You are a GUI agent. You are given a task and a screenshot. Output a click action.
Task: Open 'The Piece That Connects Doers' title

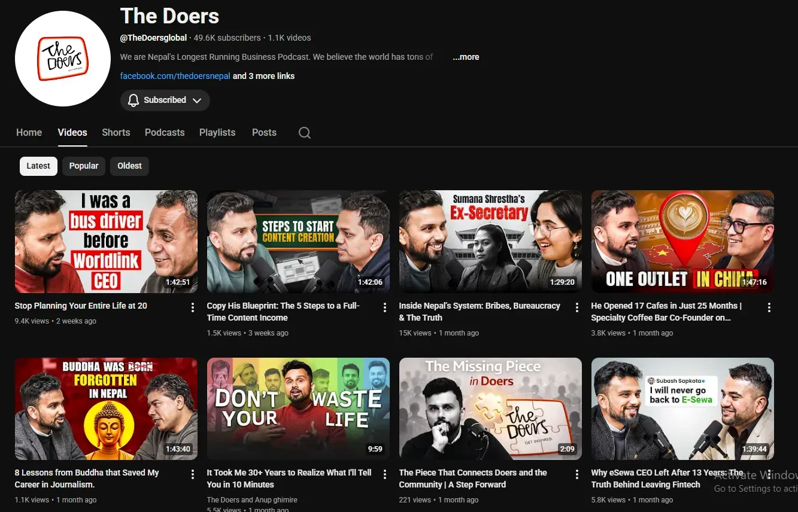tap(473, 479)
